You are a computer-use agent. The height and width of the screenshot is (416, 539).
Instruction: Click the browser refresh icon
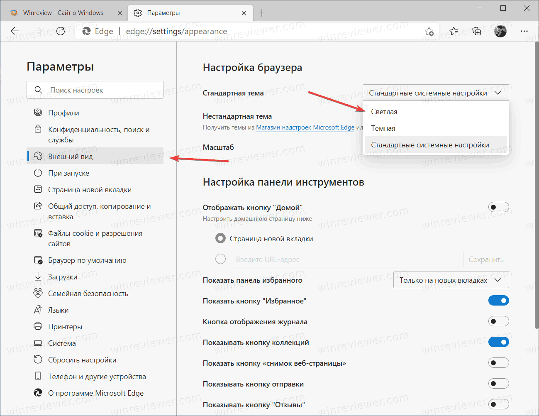pyautogui.click(x=61, y=31)
